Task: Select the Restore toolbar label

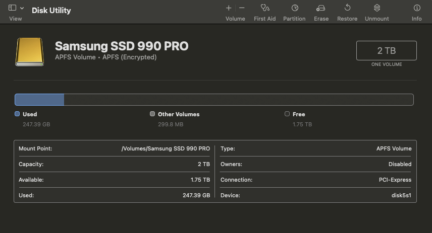Action: [347, 19]
